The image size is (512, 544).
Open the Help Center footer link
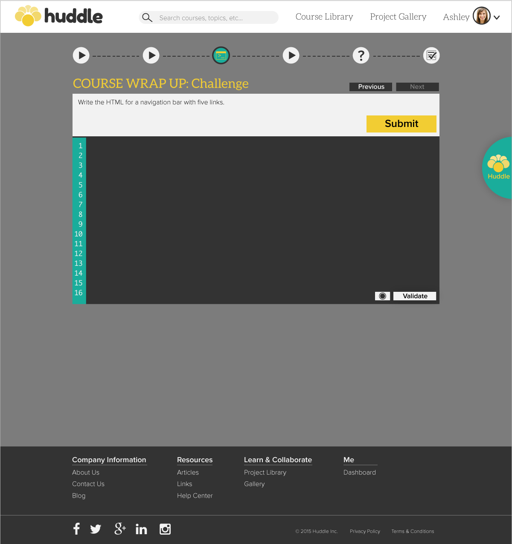(x=195, y=496)
